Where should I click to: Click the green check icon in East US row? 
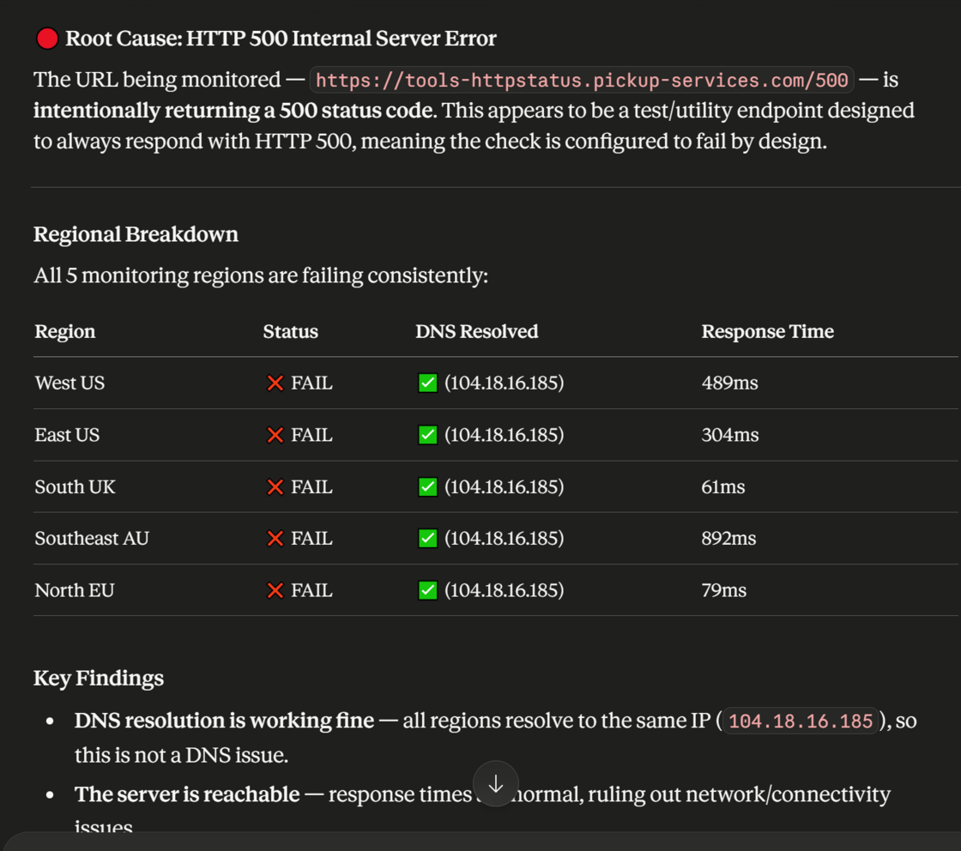point(427,435)
